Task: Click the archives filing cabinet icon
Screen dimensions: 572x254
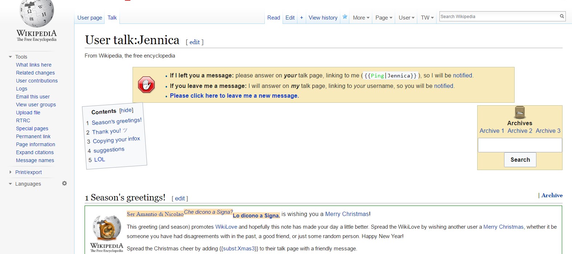Action: pyautogui.click(x=520, y=113)
